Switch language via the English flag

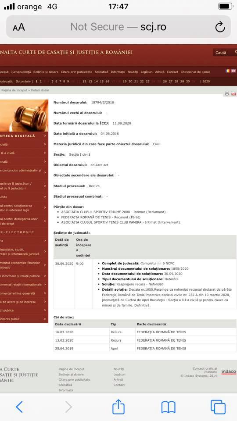(x=233, y=71)
